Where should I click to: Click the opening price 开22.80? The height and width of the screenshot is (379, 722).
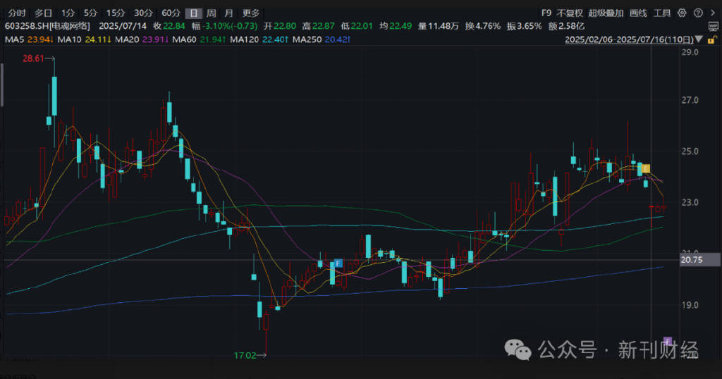(280, 26)
